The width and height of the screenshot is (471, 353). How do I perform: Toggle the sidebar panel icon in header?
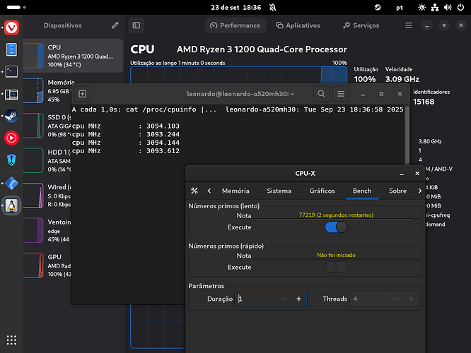(137, 25)
